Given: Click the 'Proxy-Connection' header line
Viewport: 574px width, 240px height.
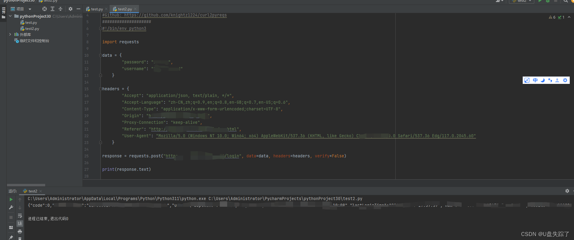Looking at the screenshot, I should [162, 123].
